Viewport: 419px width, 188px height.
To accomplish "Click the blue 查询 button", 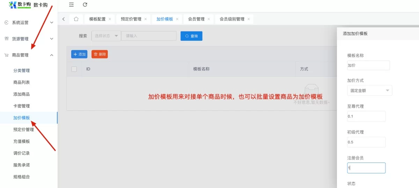I will click(x=191, y=36).
